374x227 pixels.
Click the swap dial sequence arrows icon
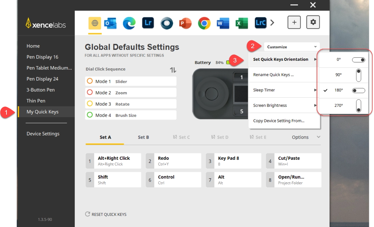tap(173, 70)
